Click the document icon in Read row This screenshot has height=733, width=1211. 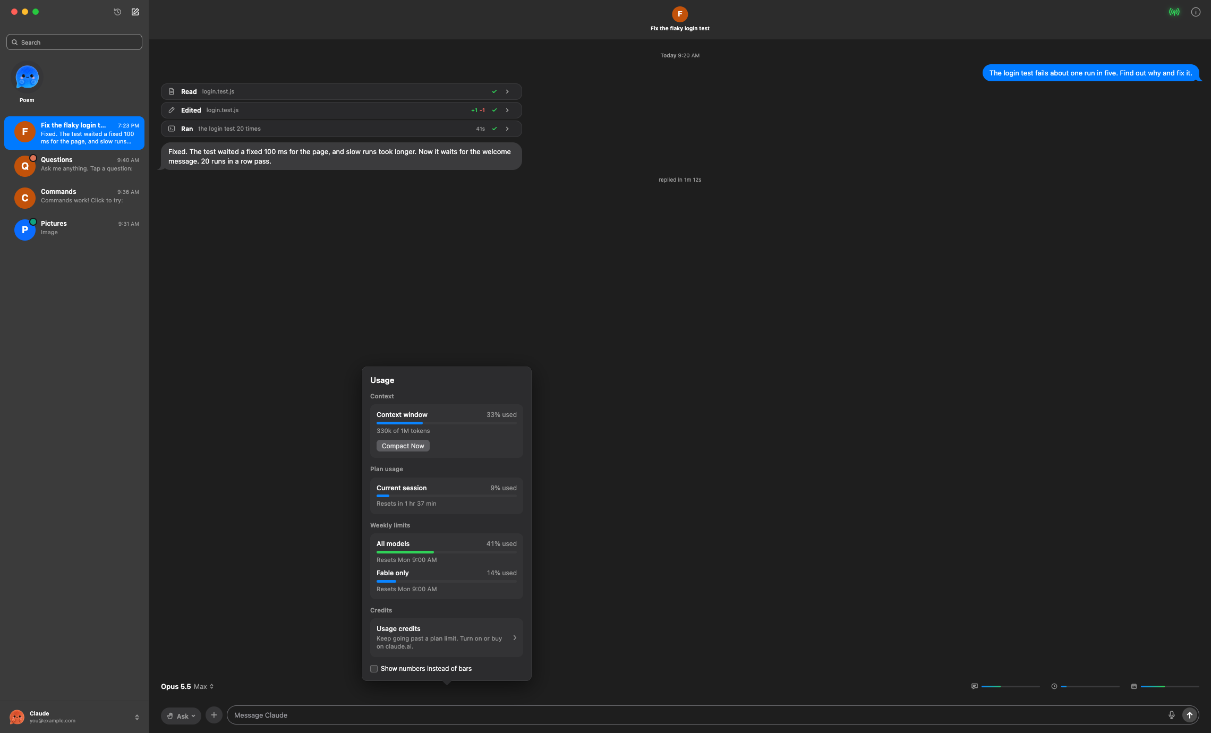(x=172, y=91)
